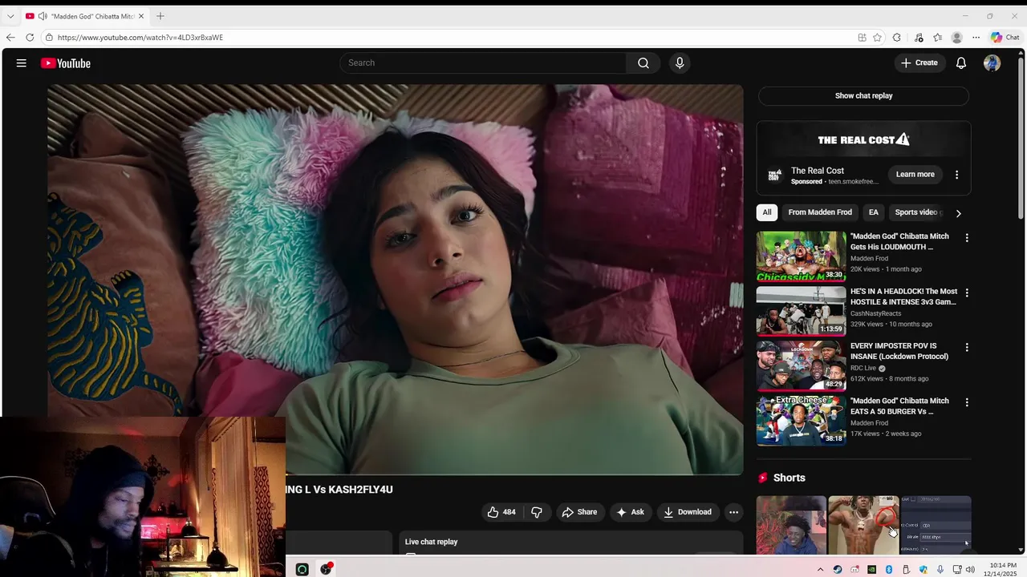1027x577 pixels.
Task: Click Show chat replay button
Action: point(863,96)
